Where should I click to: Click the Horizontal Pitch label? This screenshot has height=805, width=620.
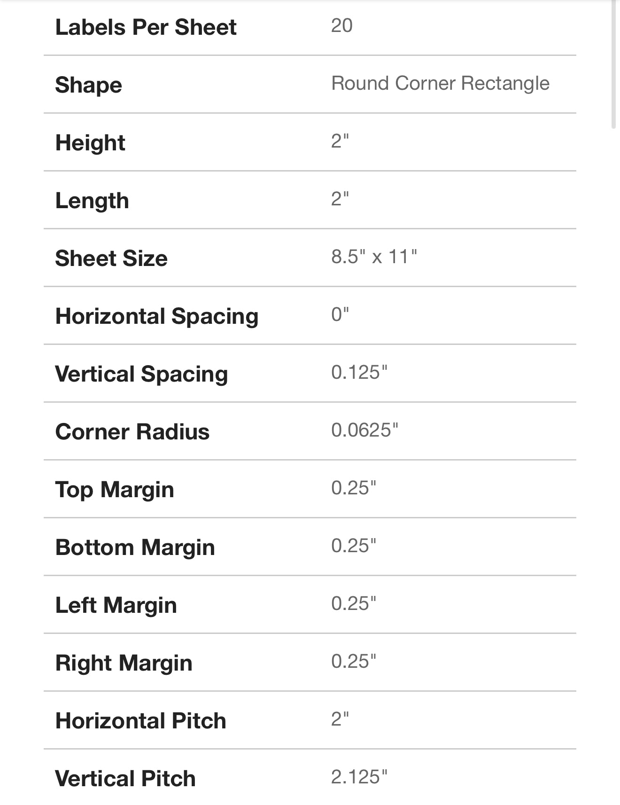[x=141, y=721]
